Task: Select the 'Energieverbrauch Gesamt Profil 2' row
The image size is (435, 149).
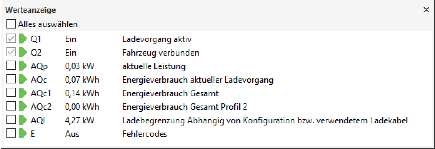Action: (x=184, y=107)
